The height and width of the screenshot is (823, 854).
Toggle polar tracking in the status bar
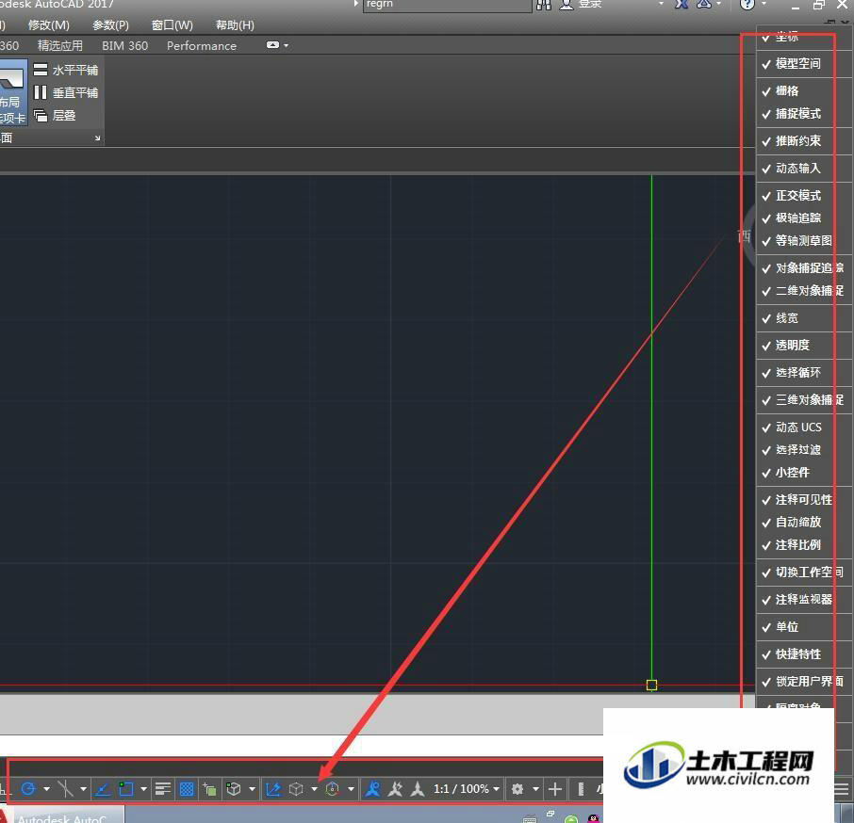[x=28, y=789]
